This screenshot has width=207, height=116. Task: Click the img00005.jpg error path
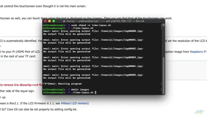pos(122,75)
